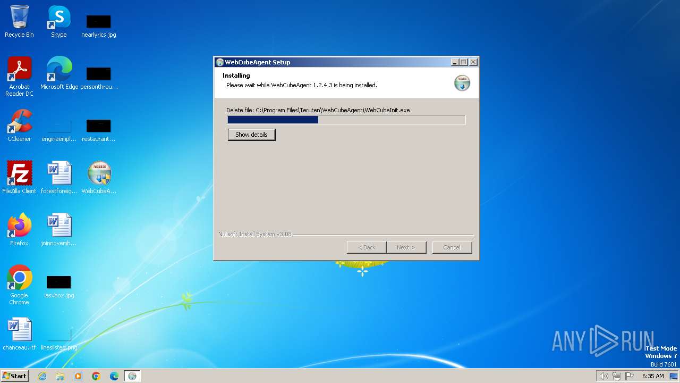Open the forestforeig... Word document
This screenshot has width=680, height=383.
[59, 178]
